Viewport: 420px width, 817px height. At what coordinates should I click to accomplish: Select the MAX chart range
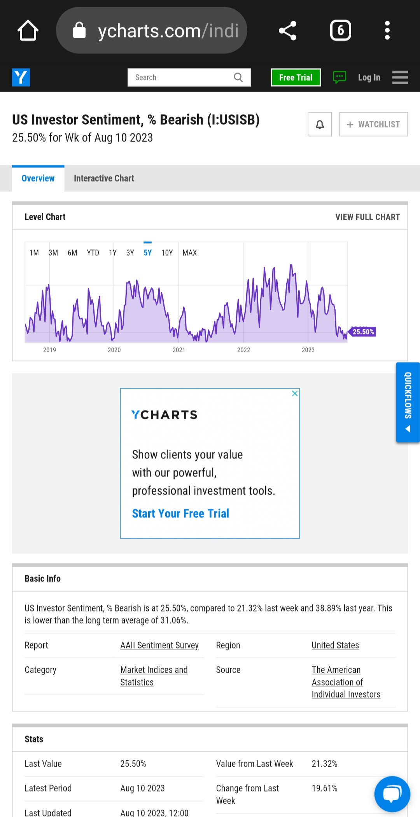pos(190,253)
